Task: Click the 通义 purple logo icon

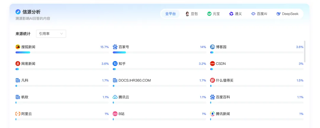Action: coord(231,14)
